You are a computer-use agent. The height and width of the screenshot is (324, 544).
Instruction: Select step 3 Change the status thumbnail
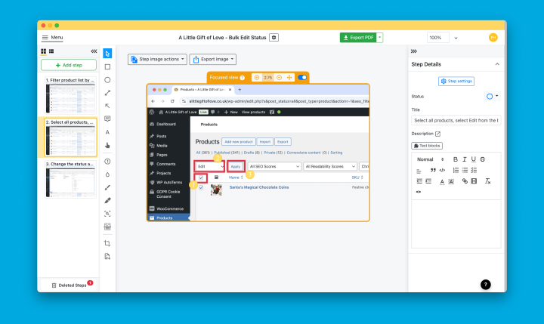click(x=70, y=179)
